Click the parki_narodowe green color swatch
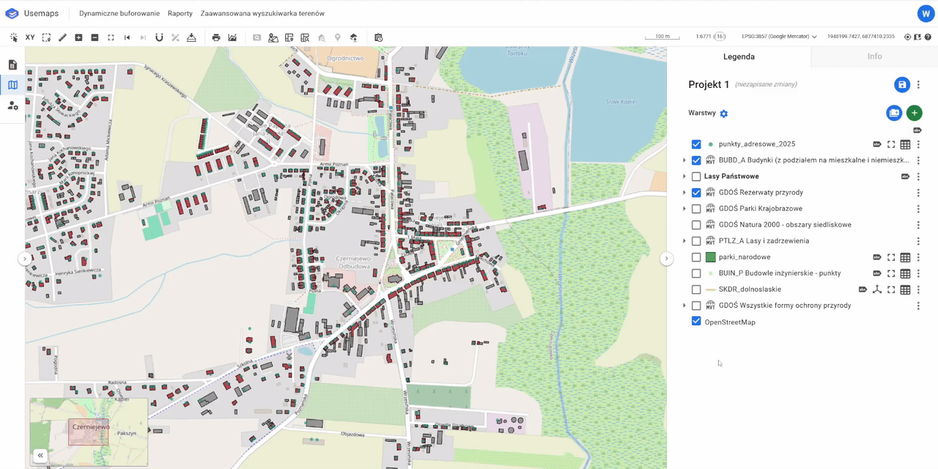The width and height of the screenshot is (938, 469). tap(710, 257)
